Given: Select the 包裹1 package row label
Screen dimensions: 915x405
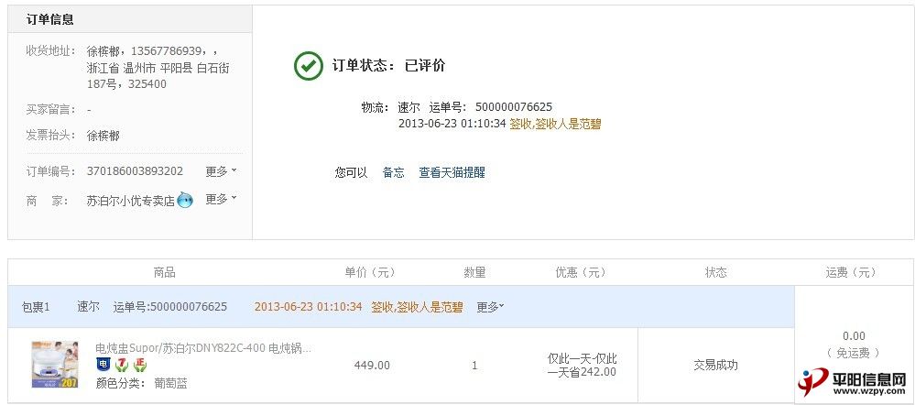Looking at the screenshot, I should (x=37, y=306).
